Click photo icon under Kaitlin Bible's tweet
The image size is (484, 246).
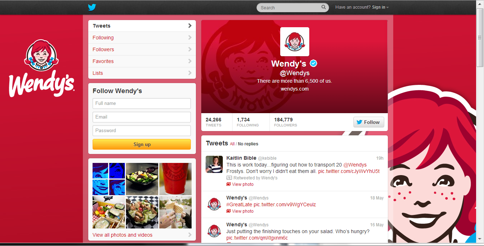pos(229,184)
